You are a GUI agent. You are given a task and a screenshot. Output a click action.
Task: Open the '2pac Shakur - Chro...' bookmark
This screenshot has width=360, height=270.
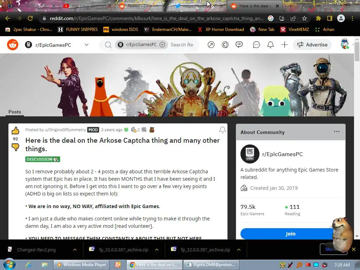coord(29,30)
